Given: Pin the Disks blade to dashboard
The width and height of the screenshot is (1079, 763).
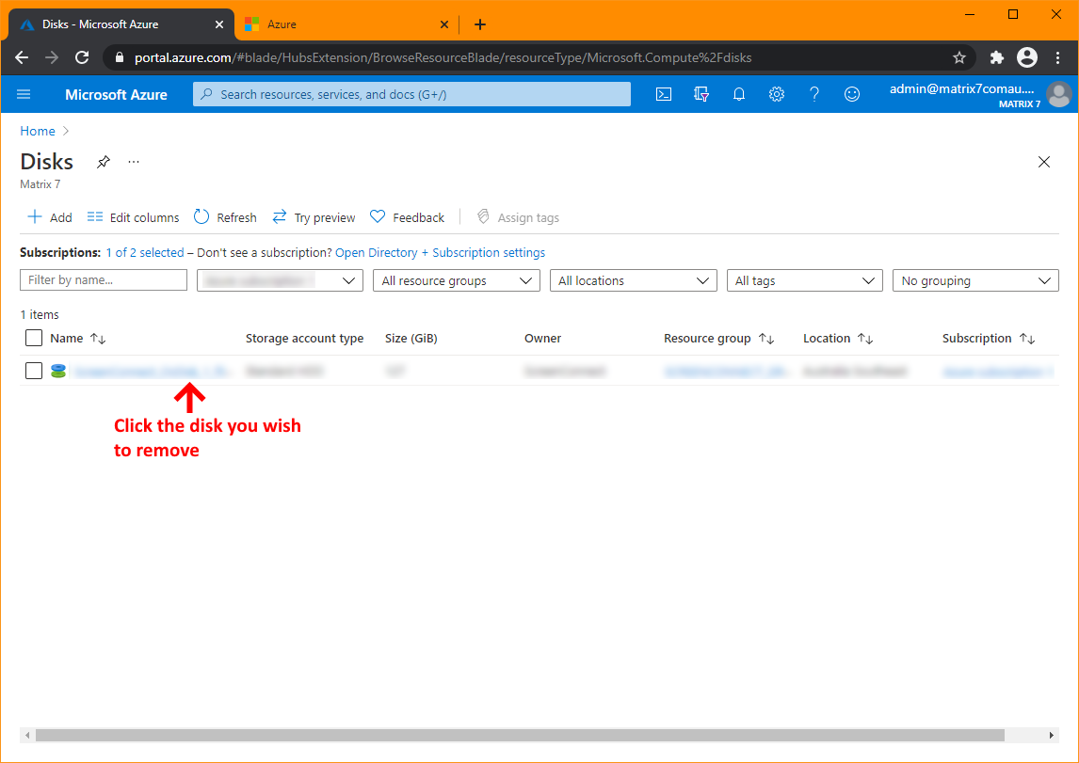Looking at the screenshot, I should [x=104, y=162].
